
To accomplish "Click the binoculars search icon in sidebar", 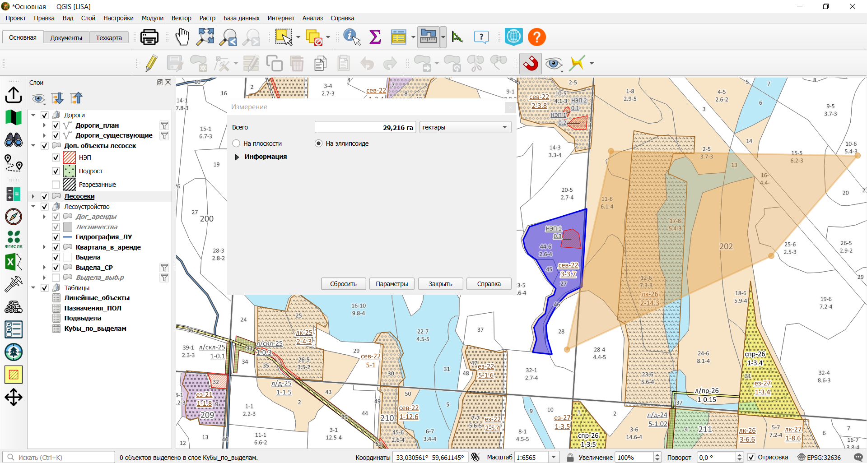I will click(14, 140).
